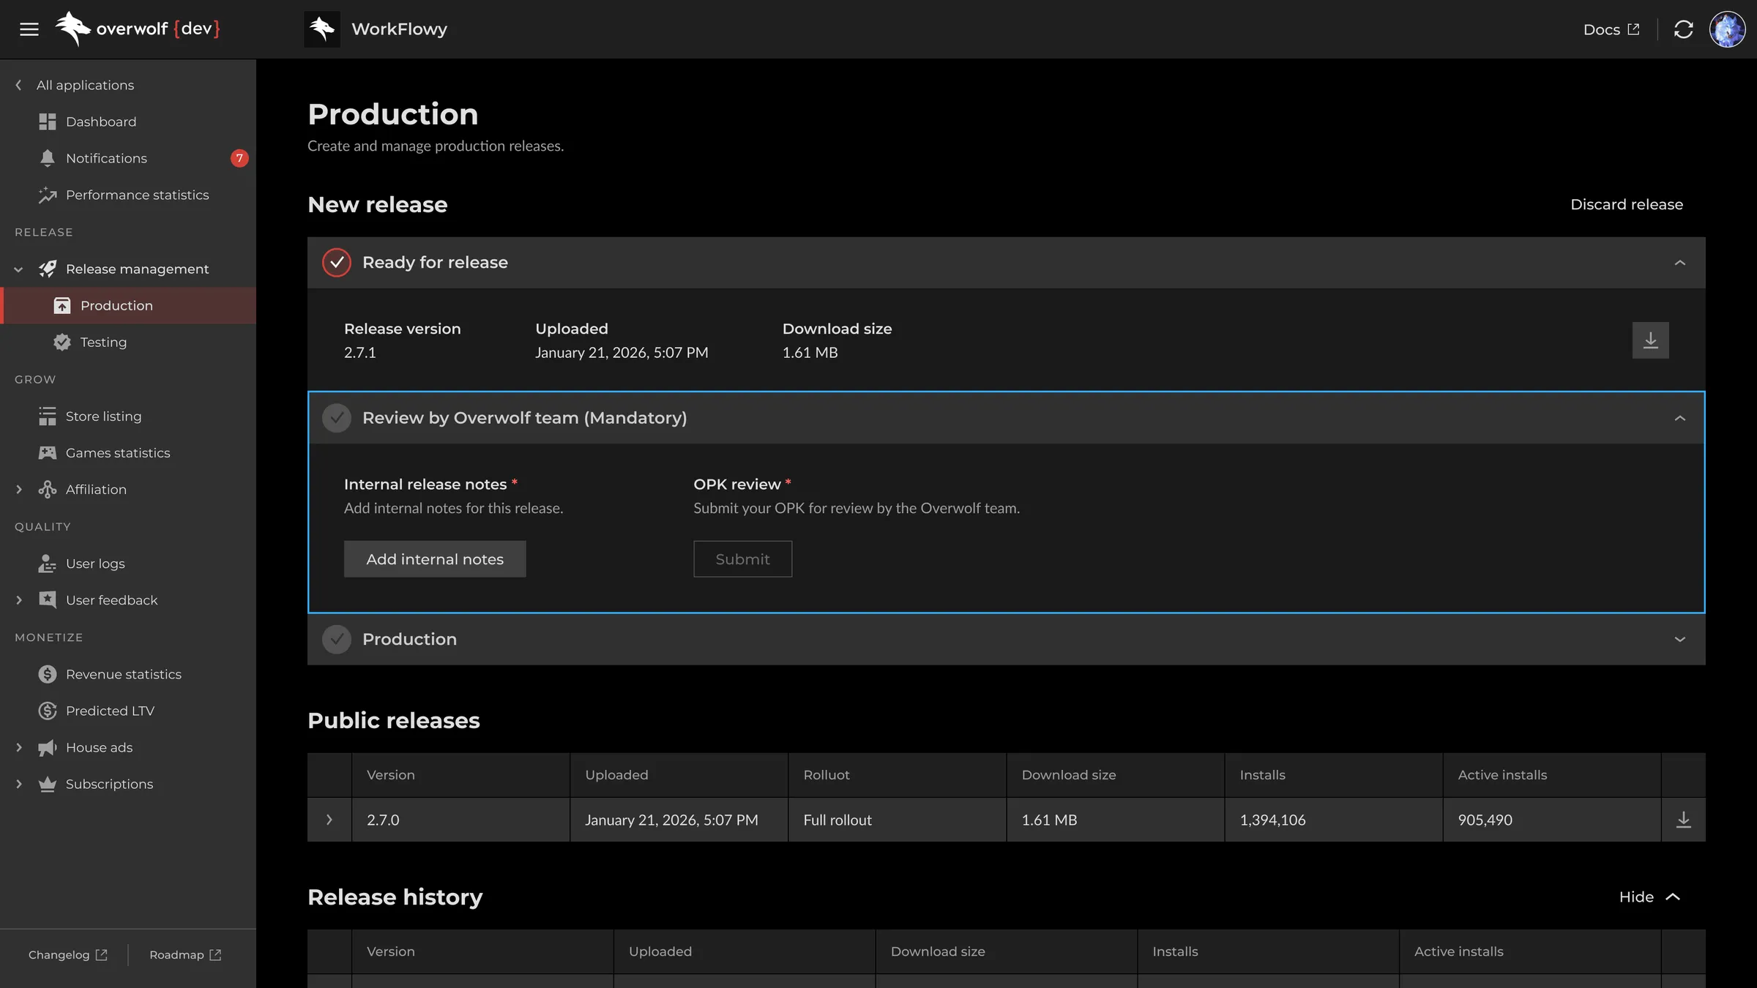Viewport: 1757px width, 988px height.
Task: Select Production in the sidebar
Action: [129, 306]
